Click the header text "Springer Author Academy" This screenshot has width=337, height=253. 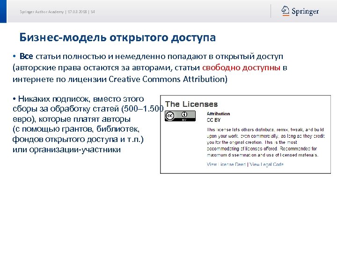42,12
